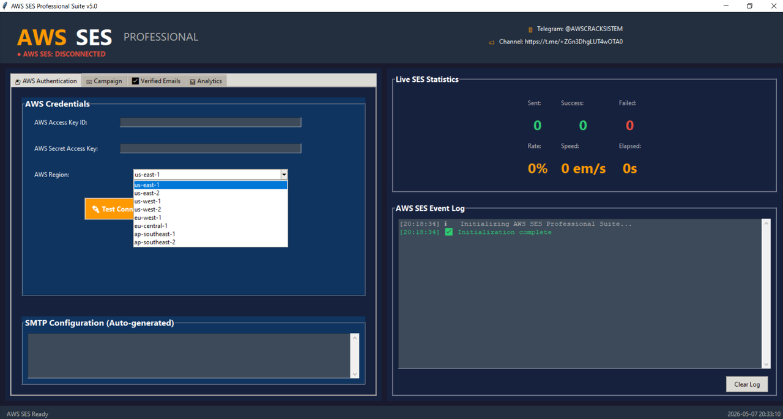Click the status bar date and time
783x419 pixels.
pyautogui.click(x=754, y=414)
